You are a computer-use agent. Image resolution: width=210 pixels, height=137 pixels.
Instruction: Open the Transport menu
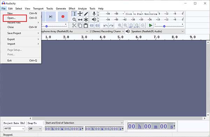[x=38, y=9]
